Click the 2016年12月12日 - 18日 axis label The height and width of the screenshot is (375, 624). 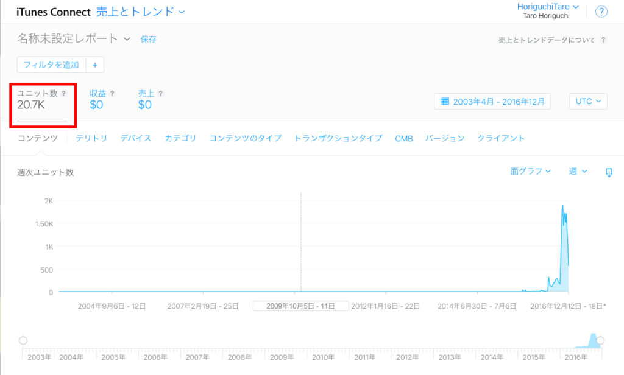(x=569, y=306)
